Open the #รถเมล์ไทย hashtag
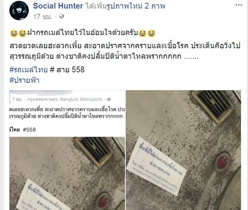This screenshot has width=248, height=210. tap(29, 70)
